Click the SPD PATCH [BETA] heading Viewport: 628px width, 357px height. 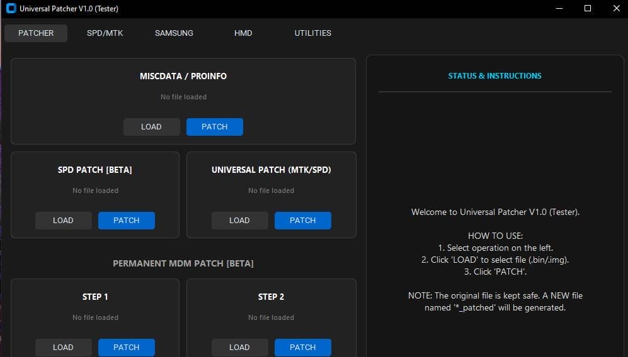coord(95,170)
